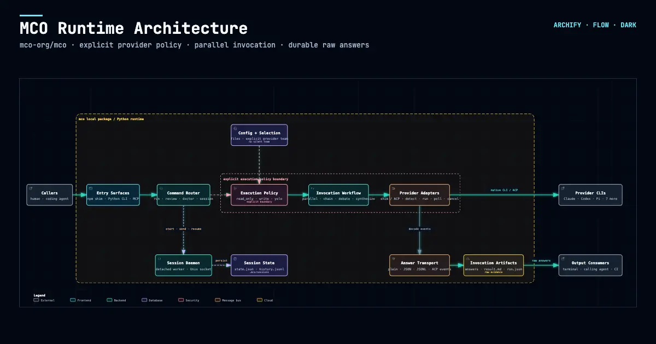
Task: Click the cloud icon in Invocation Artifacts node
Action: tap(467, 258)
